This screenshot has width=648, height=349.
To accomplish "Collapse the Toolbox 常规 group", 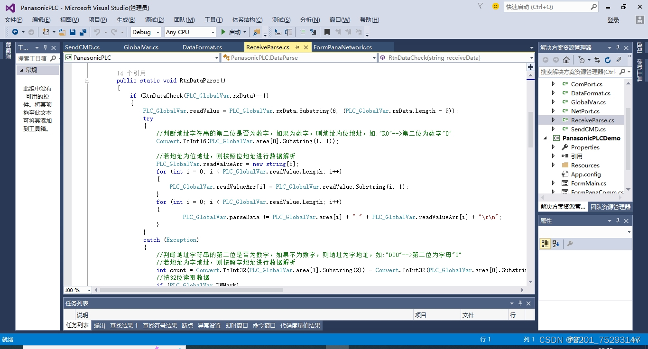I will click(x=21, y=70).
